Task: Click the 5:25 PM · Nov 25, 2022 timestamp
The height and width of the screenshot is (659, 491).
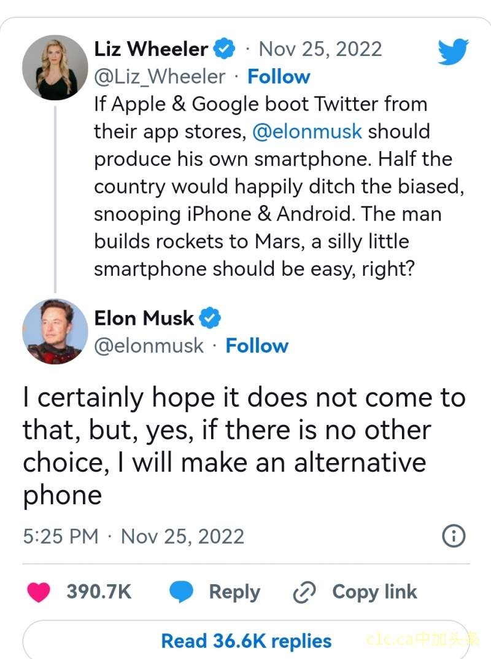Action: click(x=134, y=536)
